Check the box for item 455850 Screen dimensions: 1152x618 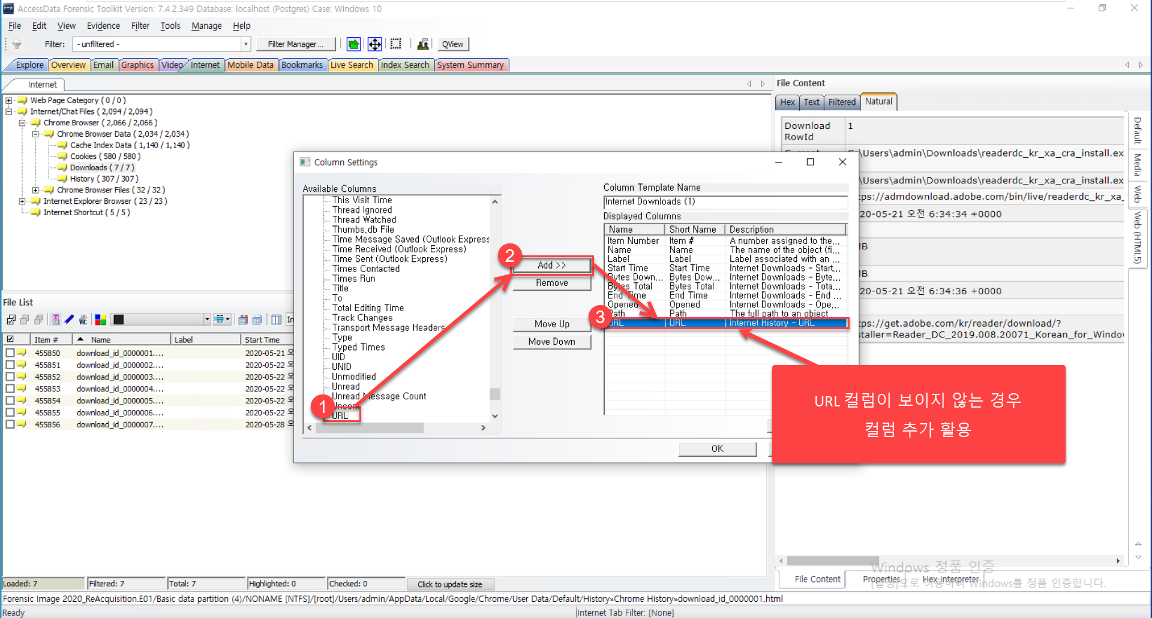click(10, 353)
